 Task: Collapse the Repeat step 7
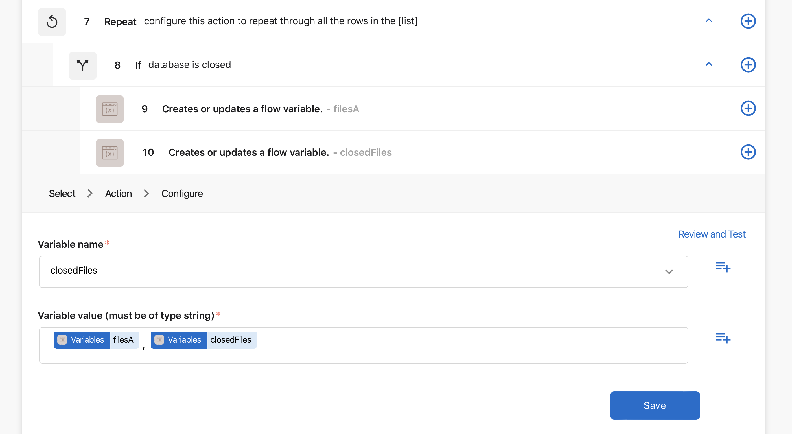click(709, 21)
